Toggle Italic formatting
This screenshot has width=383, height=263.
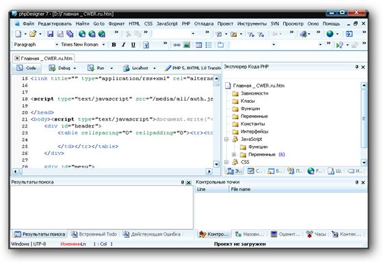pos(123,45)
